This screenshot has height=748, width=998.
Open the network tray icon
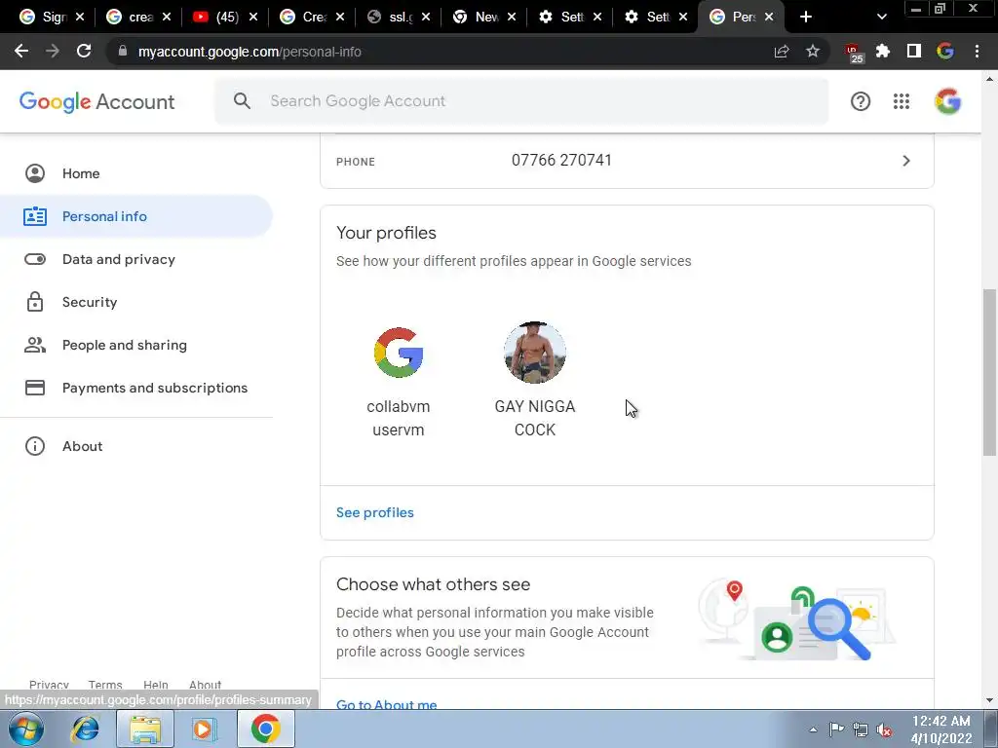click(x=861, y=730)
